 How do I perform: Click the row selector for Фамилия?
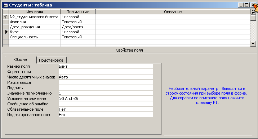[6, 22]
